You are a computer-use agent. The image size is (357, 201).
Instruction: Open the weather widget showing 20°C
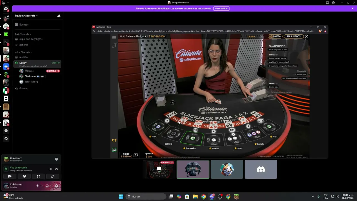(13, 197)
